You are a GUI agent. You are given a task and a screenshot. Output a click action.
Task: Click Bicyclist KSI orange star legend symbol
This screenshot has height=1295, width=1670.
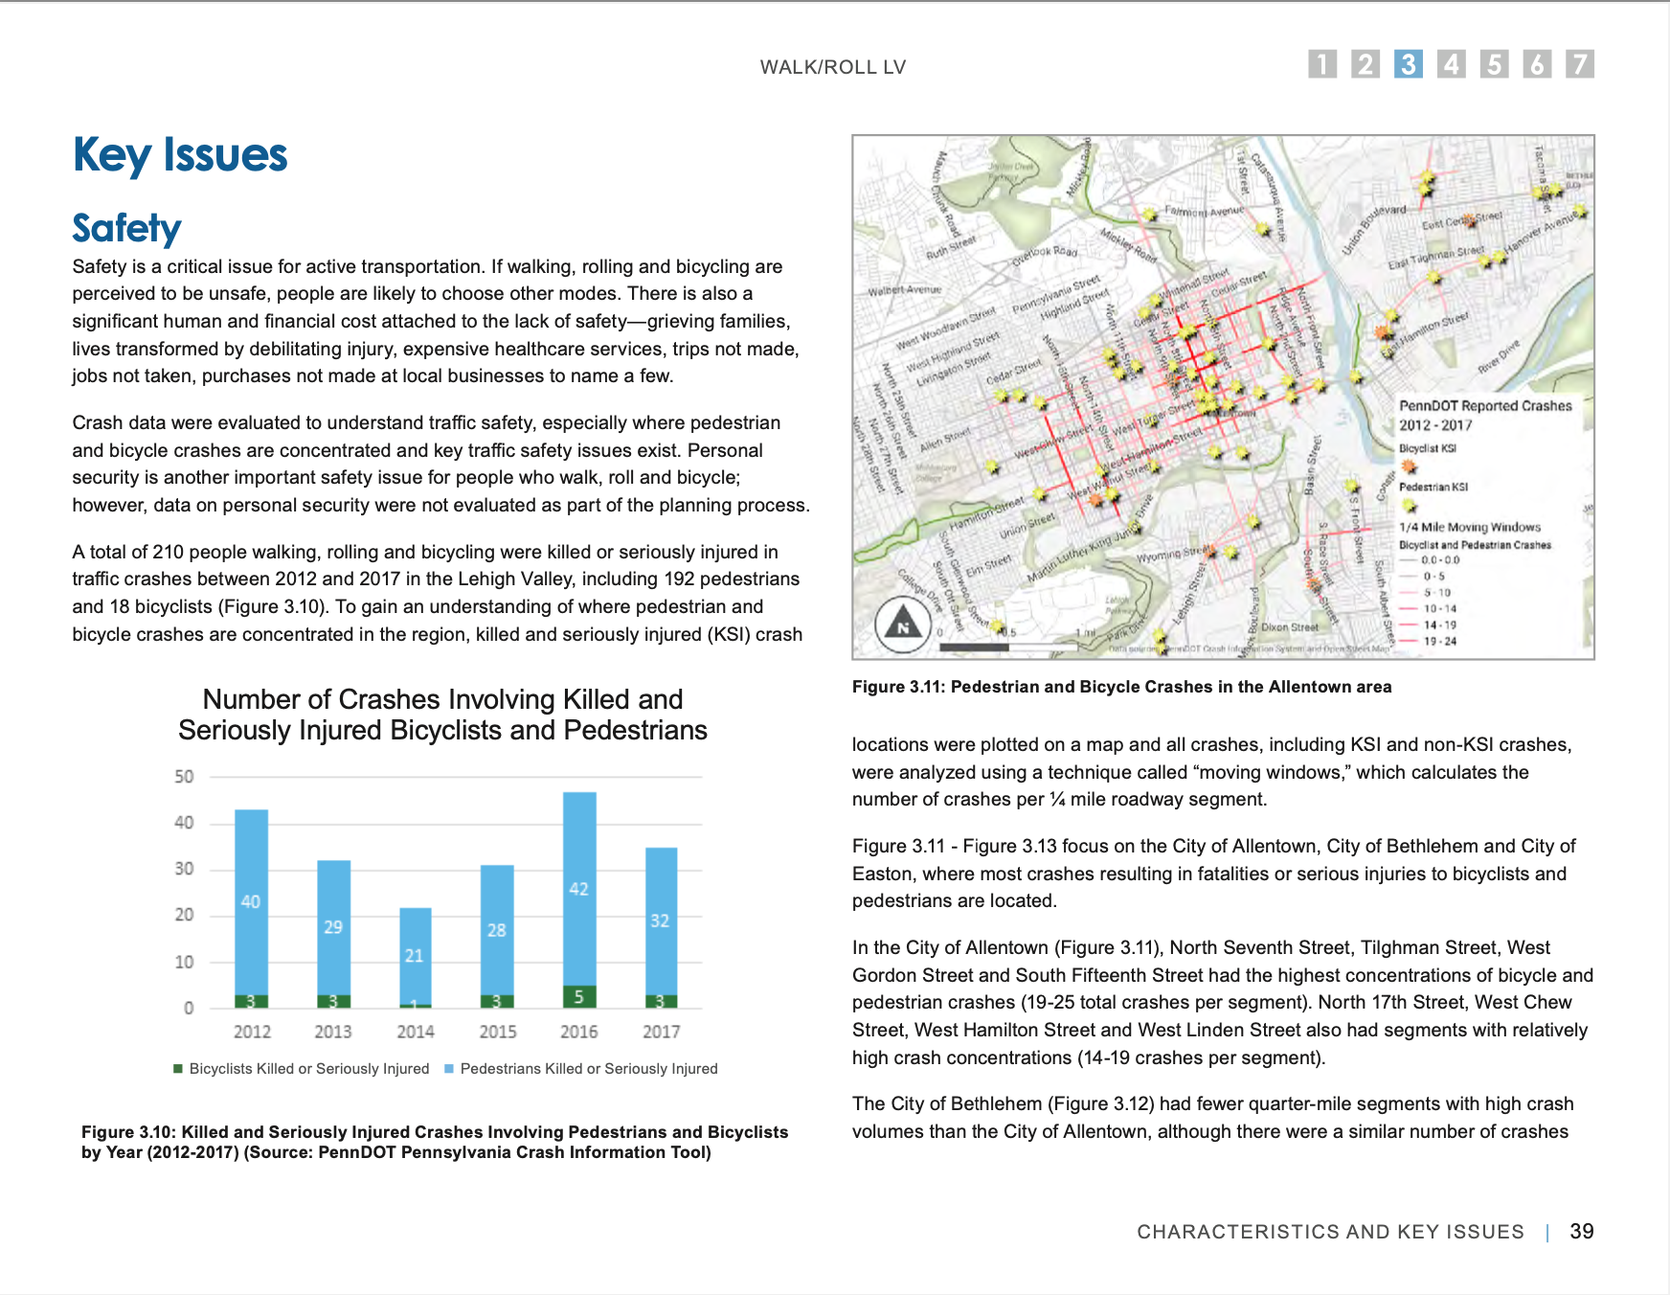point(1409,466)
